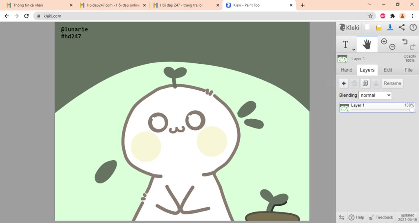Duplicate the current layer
The width and height of the screenshot is (419, 223).
[x=365, y=83]
